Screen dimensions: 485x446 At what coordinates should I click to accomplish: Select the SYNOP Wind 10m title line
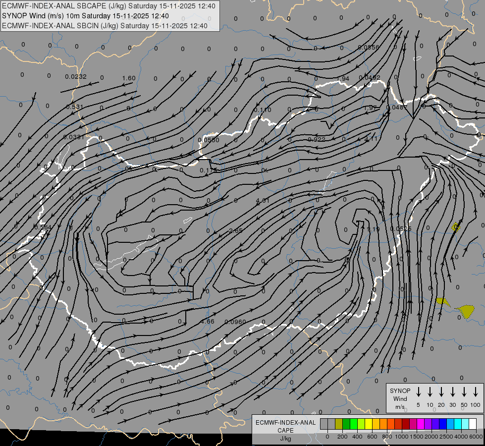click(89, 16)
